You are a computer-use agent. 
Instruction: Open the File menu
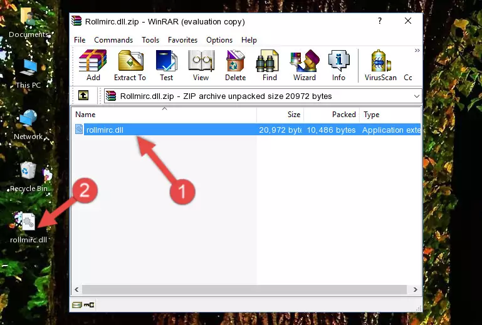click(x=80, y=40)
